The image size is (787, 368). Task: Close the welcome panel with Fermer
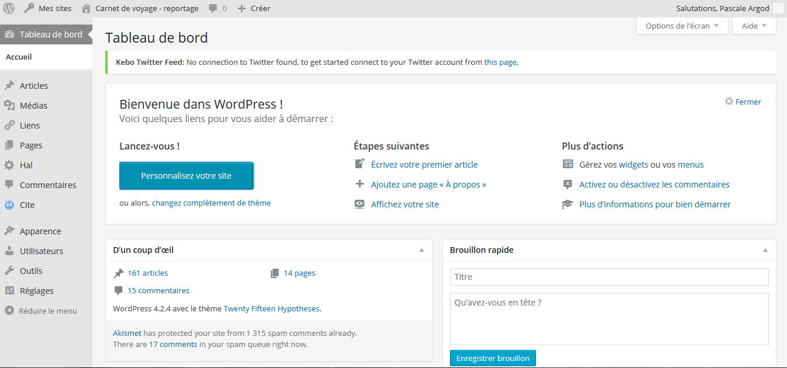pos(743,102)
